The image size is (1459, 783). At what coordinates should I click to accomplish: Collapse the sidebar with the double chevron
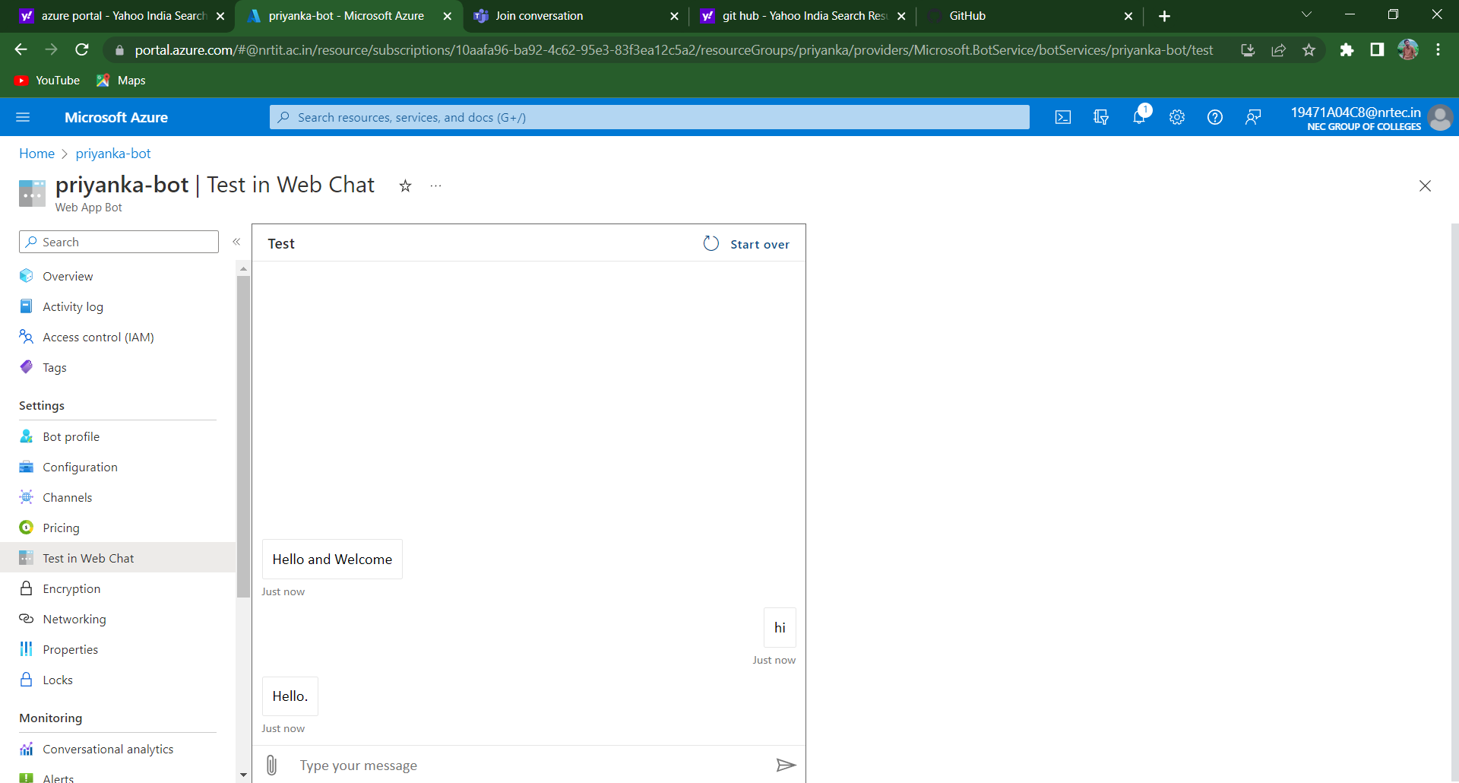pos(236,242)
